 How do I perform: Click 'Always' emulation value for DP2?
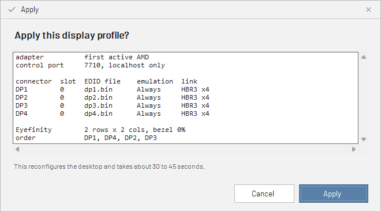pyautogui.click(x=149, y=97)
